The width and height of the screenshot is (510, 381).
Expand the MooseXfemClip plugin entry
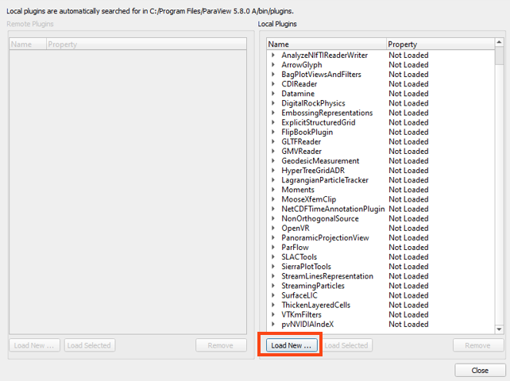pos(273,199)
